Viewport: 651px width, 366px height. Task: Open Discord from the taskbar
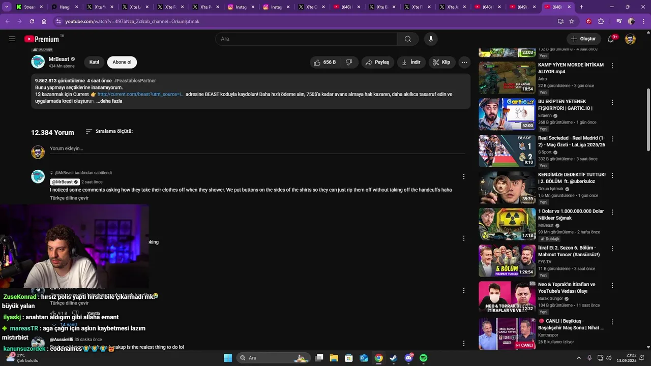click(x=408, y=358)
